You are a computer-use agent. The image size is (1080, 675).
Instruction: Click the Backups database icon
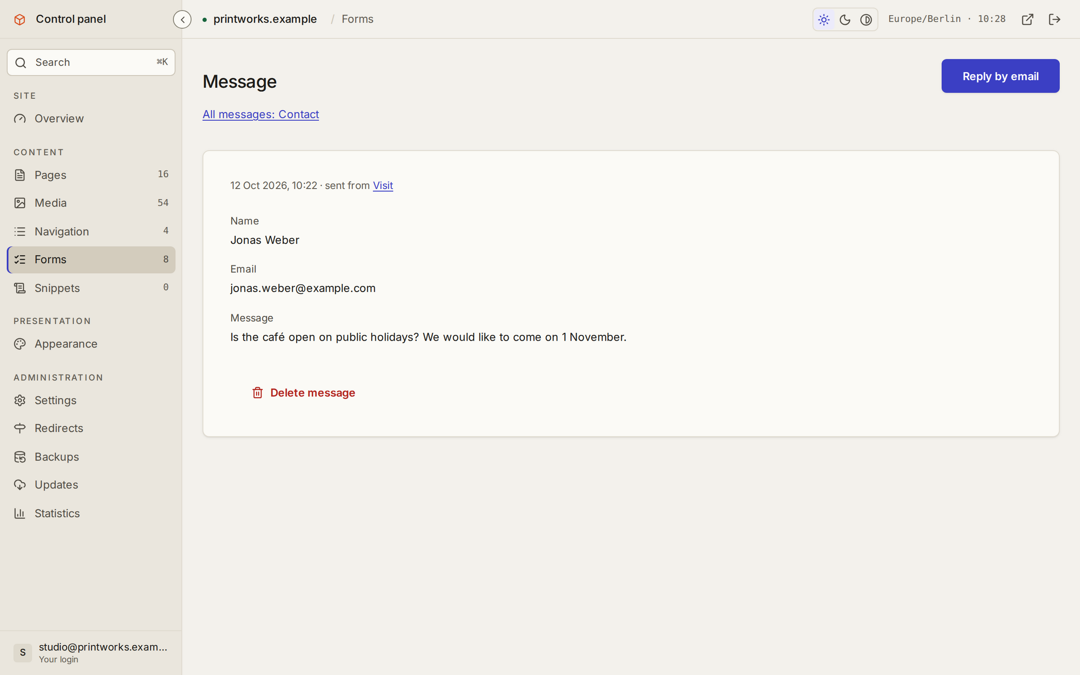20,457
